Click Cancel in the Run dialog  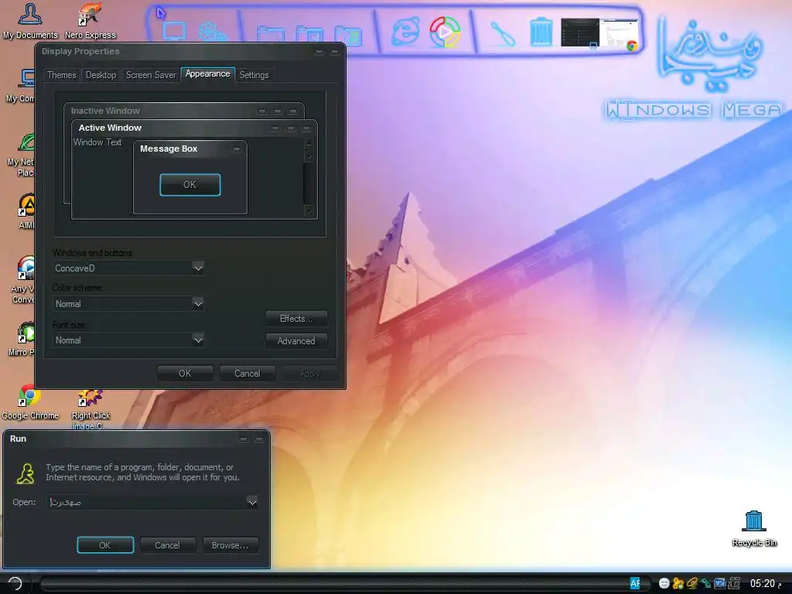pyautogui.click(x=167, y=545)
